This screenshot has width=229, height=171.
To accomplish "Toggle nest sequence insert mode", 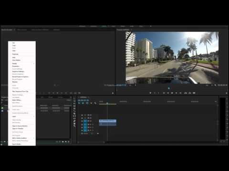I will tap(79, 103).
